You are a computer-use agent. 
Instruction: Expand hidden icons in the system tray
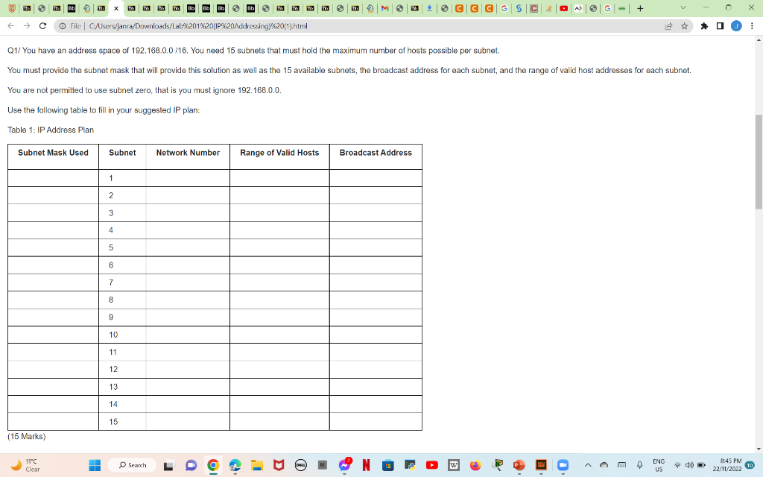pos(588,465)
